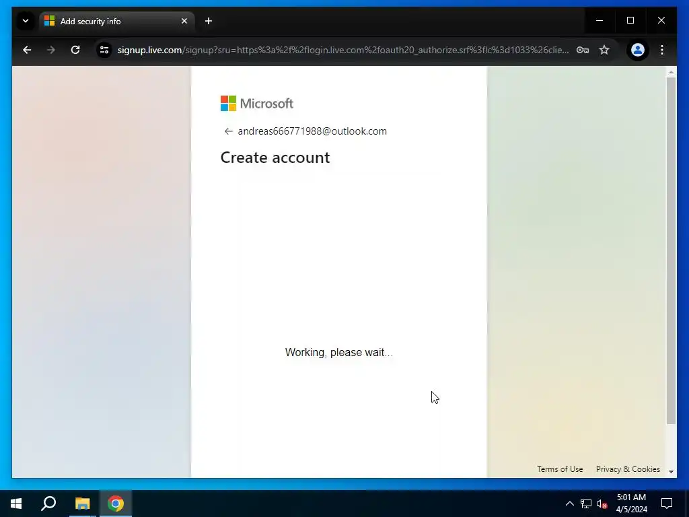Click the scrollbar down arrow
689x517 pixels.
pos(671,472)
